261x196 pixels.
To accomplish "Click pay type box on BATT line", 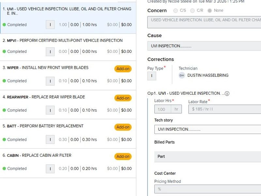I will coord(50,140).
